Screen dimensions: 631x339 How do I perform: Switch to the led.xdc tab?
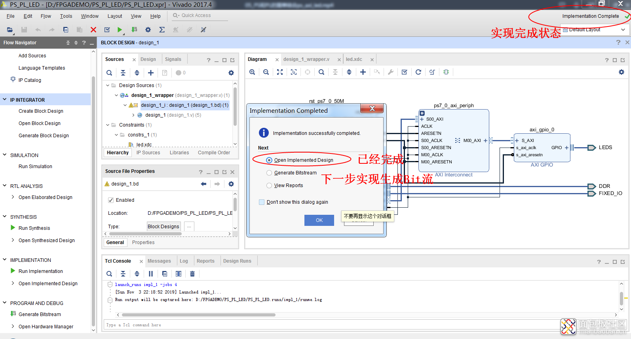coord(354,59)
